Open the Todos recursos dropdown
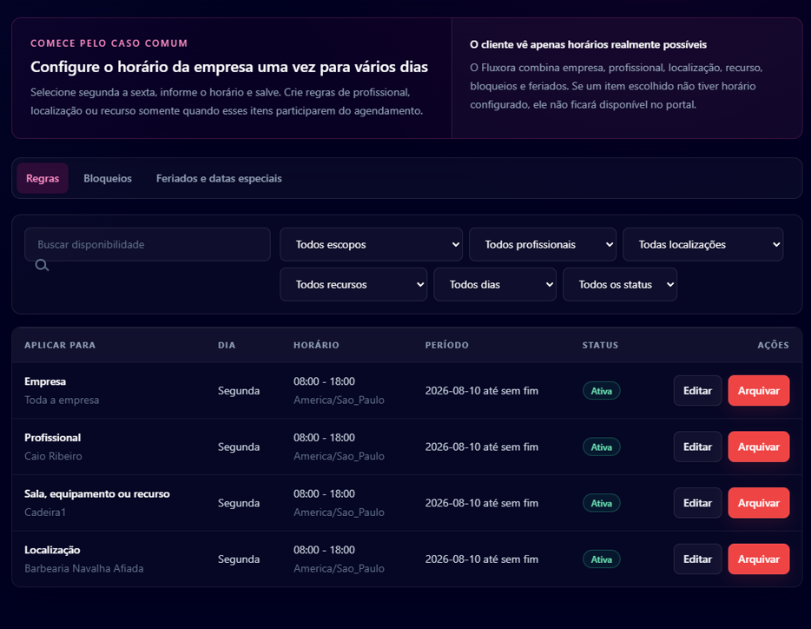The height and width of the screenshot is (629, 811). (x=353, y=284)
